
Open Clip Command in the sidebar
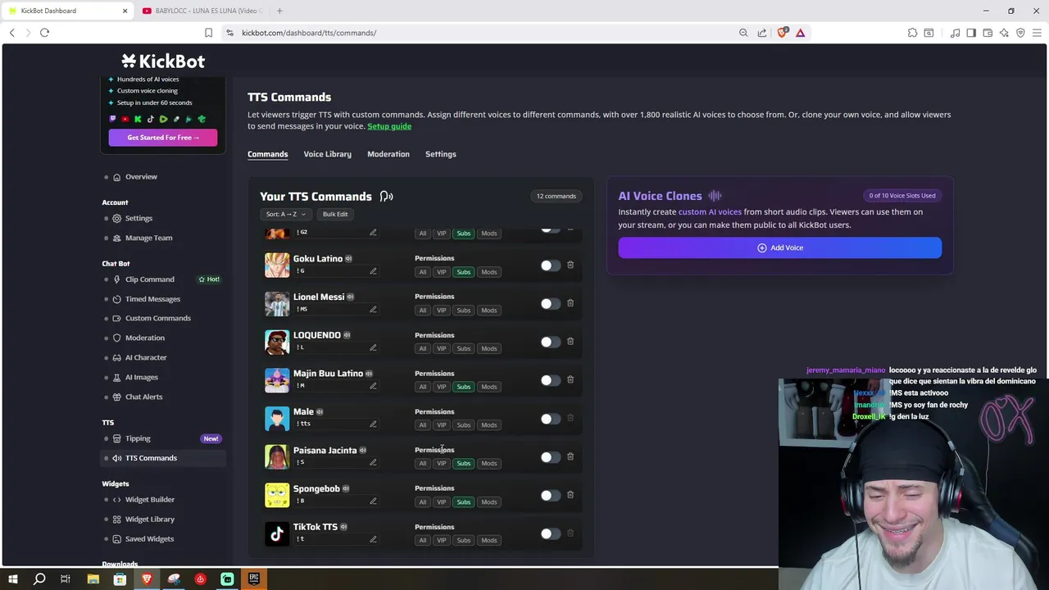[x=150, y=279]
